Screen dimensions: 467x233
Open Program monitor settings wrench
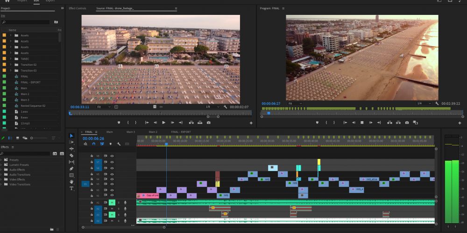tap(437, 103)
